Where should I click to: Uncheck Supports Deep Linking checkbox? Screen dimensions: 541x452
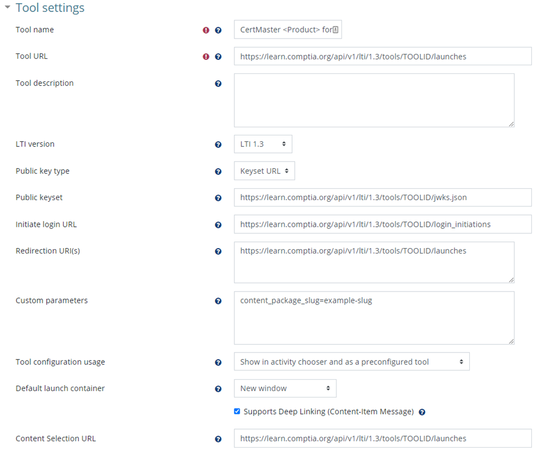tap(237, 411)
